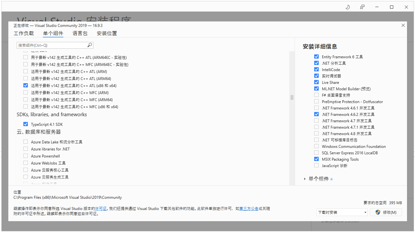Viewport: 415px width, 233px height.
Task: Uncheck TypeScript 4.1 SDK
Action: [x=26, y=124]
